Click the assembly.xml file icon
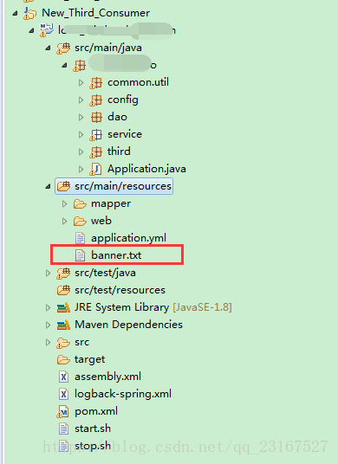This screenshot has height=464, width=338. click(x=63, y=377)
